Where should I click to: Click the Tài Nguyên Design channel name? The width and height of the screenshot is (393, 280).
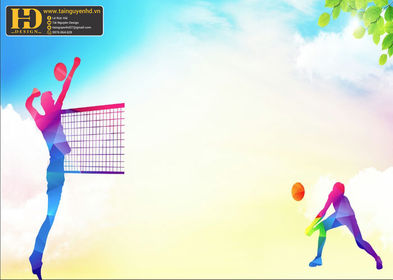[66, 23]
